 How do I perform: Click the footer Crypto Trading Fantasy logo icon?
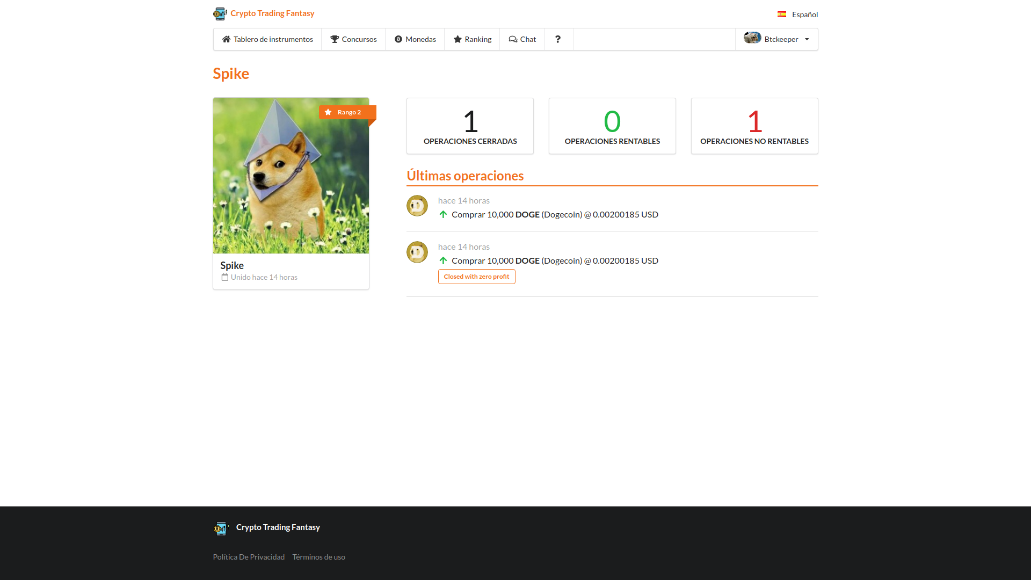click(x=220, y=528)
